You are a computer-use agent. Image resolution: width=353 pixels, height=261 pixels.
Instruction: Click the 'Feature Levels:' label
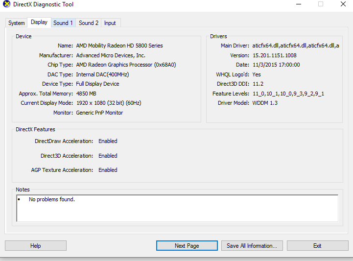click(x=231, y=94)
